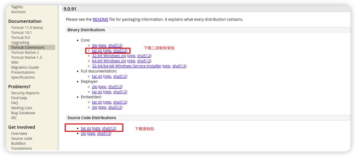Open Source code under Get Involved
Image resolution: width=356 pixels, height=157 pixels.
click(22, 139)
